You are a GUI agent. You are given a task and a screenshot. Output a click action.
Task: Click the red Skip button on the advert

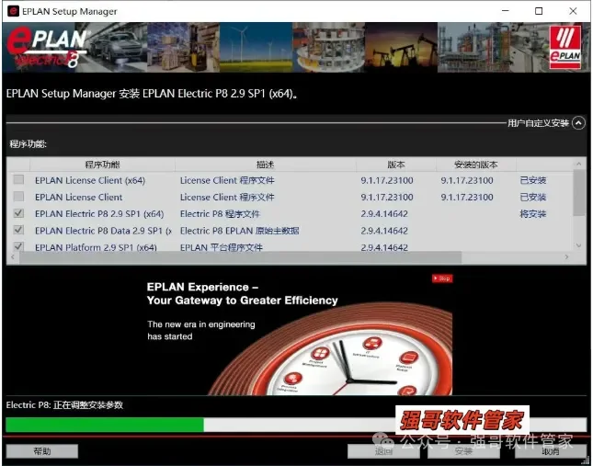[442, 278]
